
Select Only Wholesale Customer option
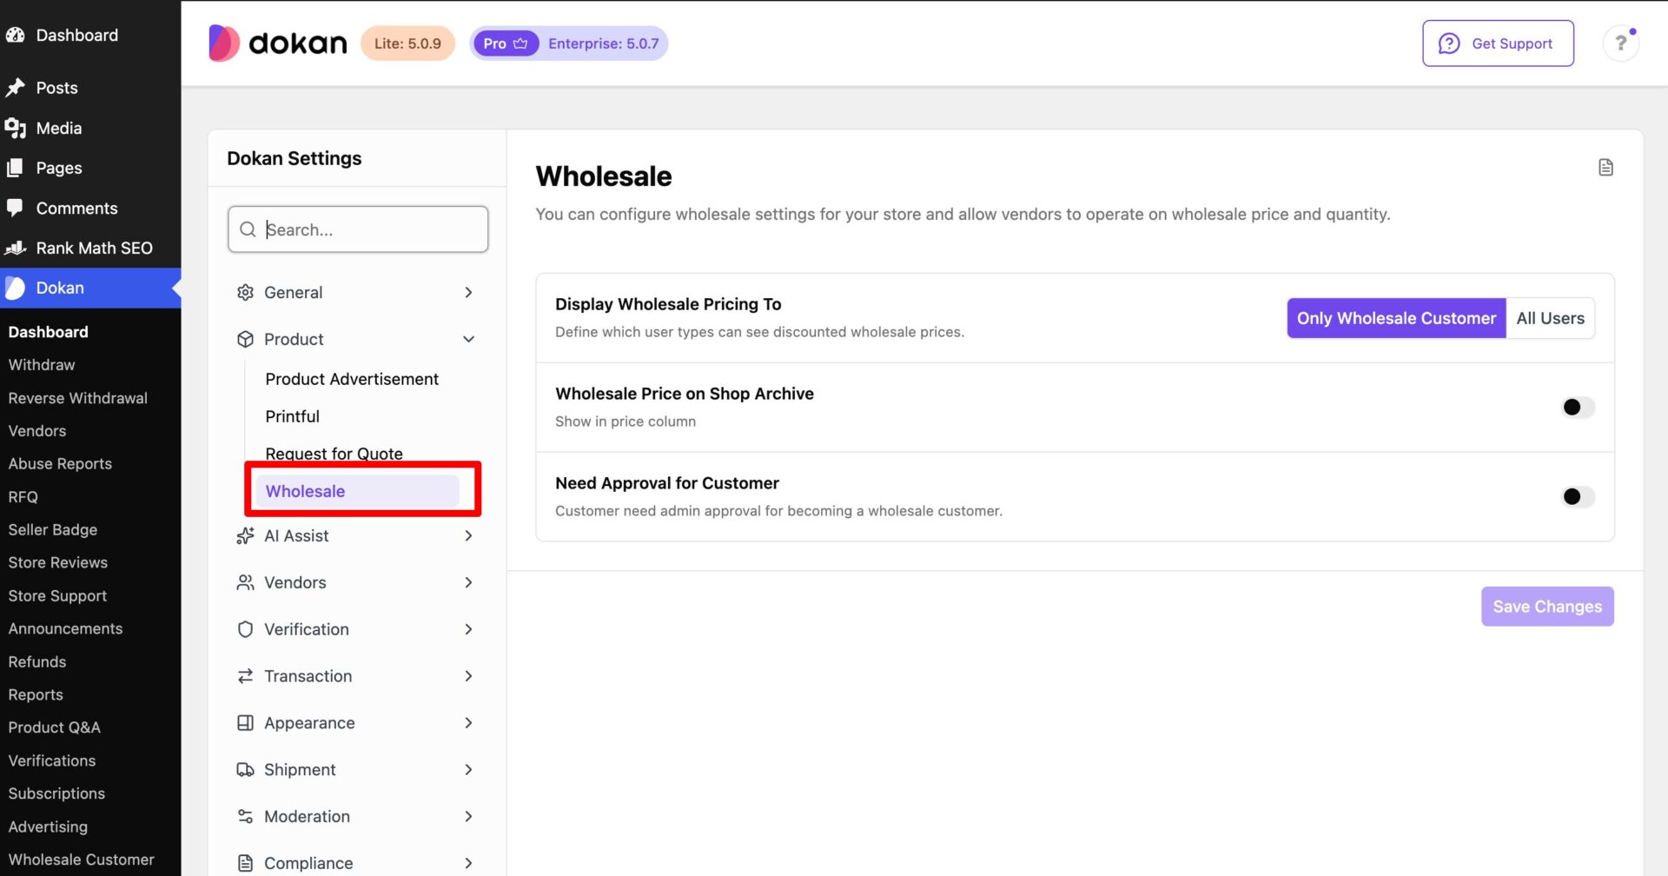(x=1396, y=319)
